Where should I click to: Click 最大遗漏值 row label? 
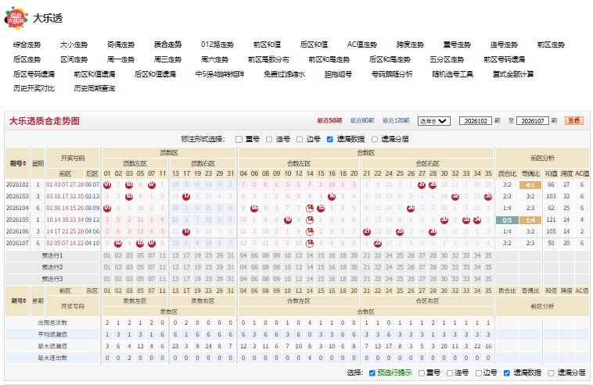point(52,346)
